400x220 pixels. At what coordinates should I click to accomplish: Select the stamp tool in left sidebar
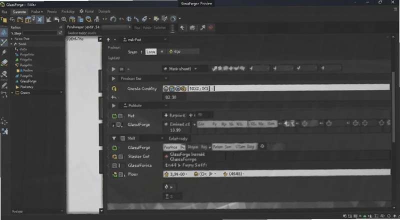[4, 74]
